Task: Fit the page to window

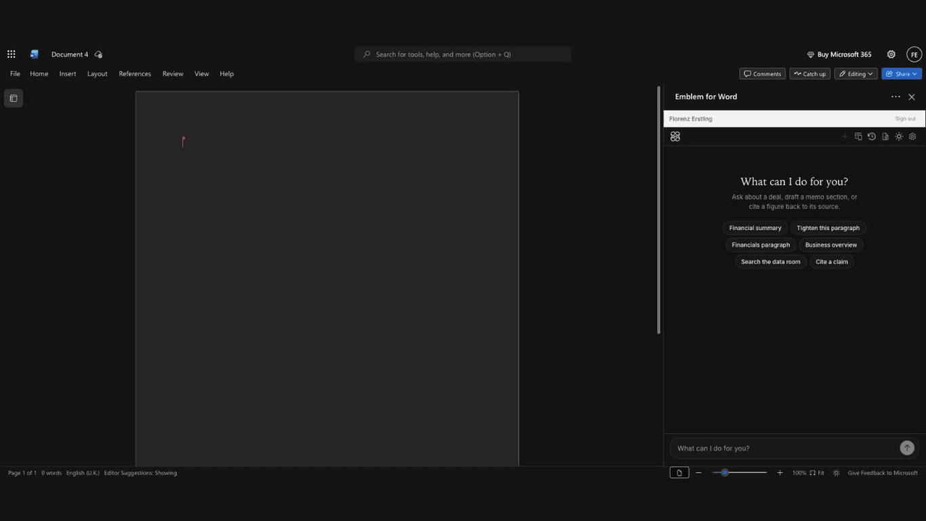Action: 817,473
